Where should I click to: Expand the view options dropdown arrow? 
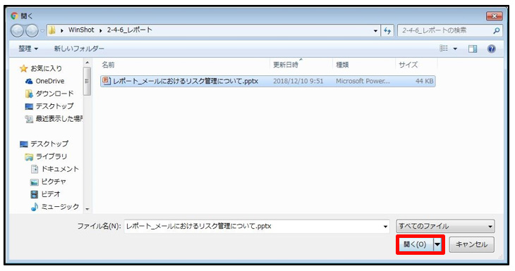[x=455, y=49]
